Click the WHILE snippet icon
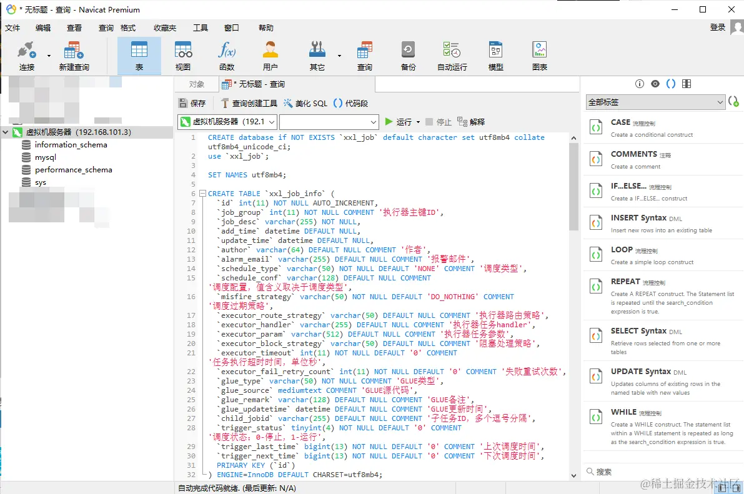744x494 pixels. point(596,417)
